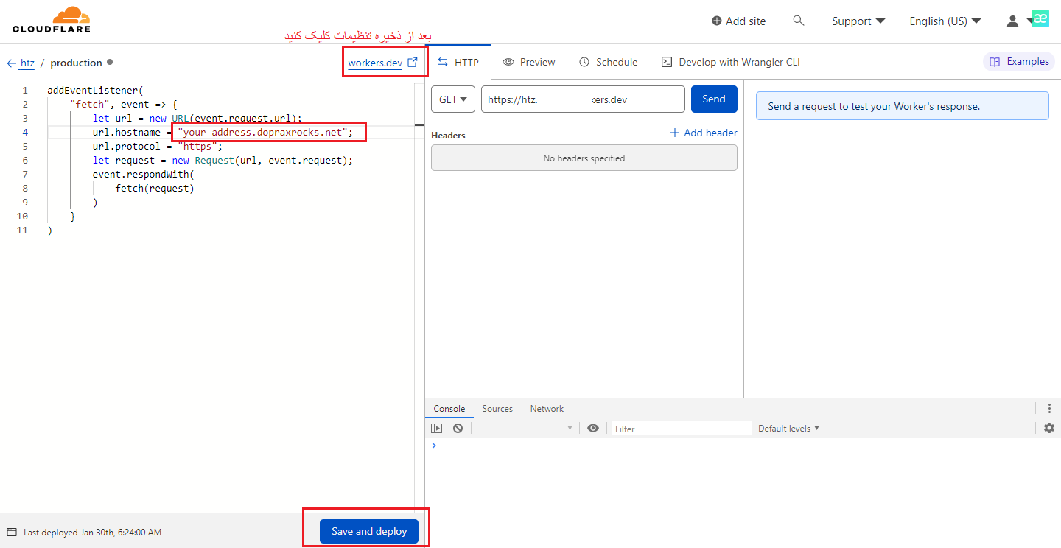Click the Add site text
Viewport: 1061px width, 548px height.
tap(746, 21)
